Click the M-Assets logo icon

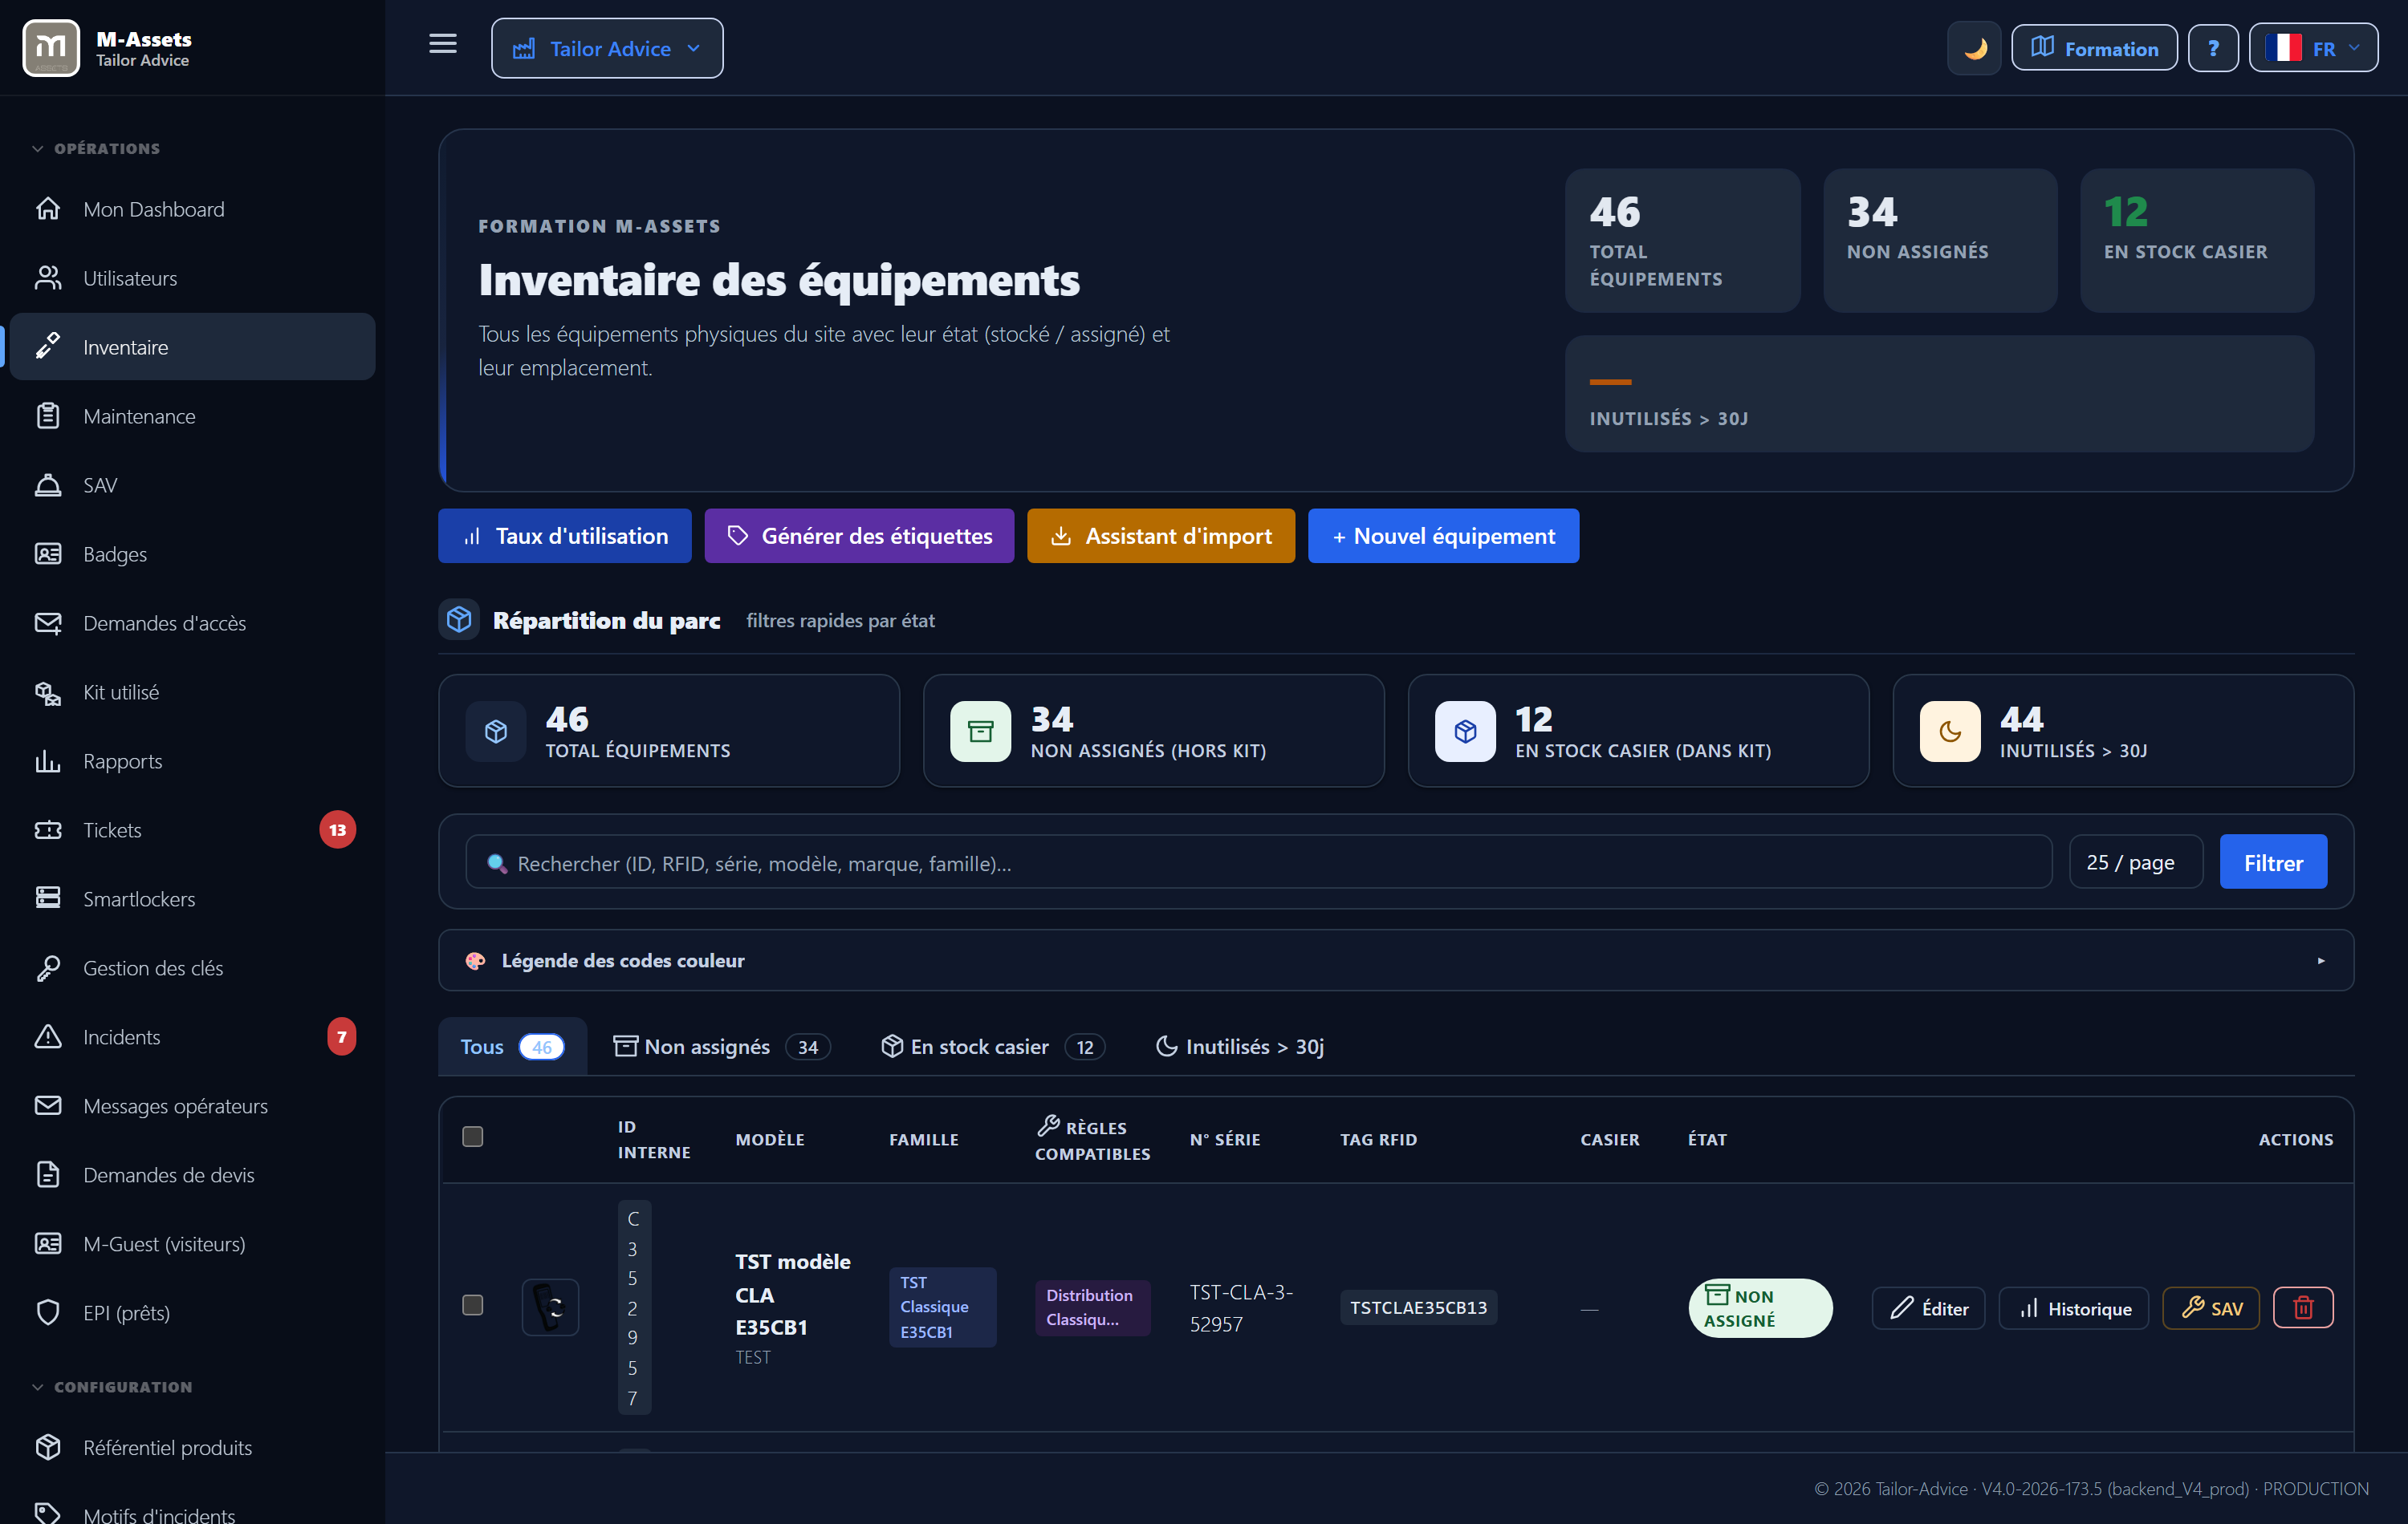(x=51, y=47)
